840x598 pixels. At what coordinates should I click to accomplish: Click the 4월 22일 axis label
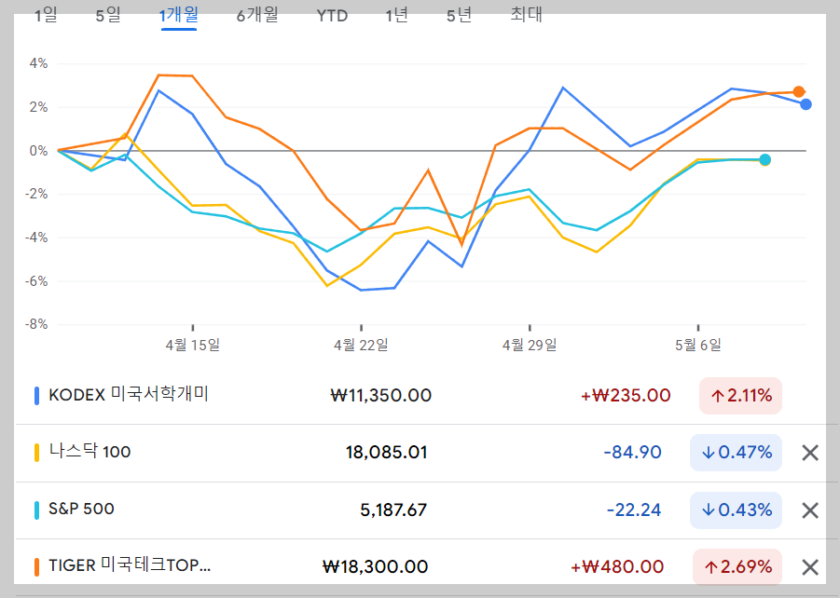coord(361,345)
